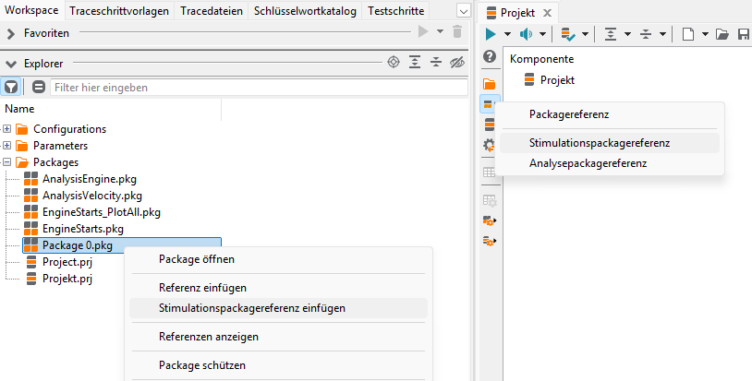Run the favorites with the play icon
752x381 pixels.
click(x=423, y=32)
